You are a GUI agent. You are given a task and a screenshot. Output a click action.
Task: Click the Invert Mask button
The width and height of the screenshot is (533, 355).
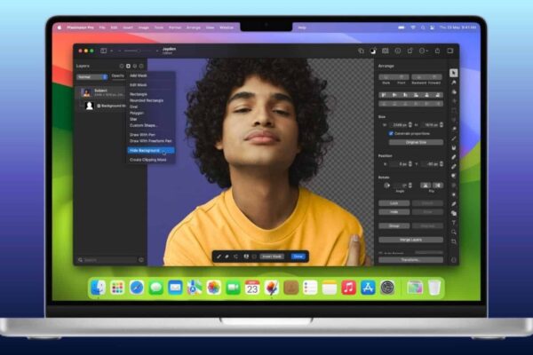coord(272,256)
